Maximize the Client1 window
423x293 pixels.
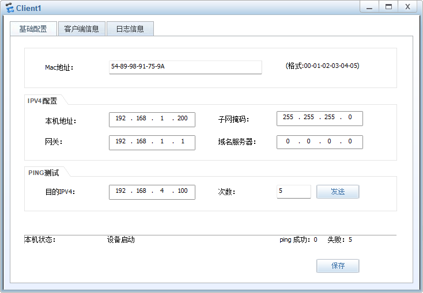point(388,7)
